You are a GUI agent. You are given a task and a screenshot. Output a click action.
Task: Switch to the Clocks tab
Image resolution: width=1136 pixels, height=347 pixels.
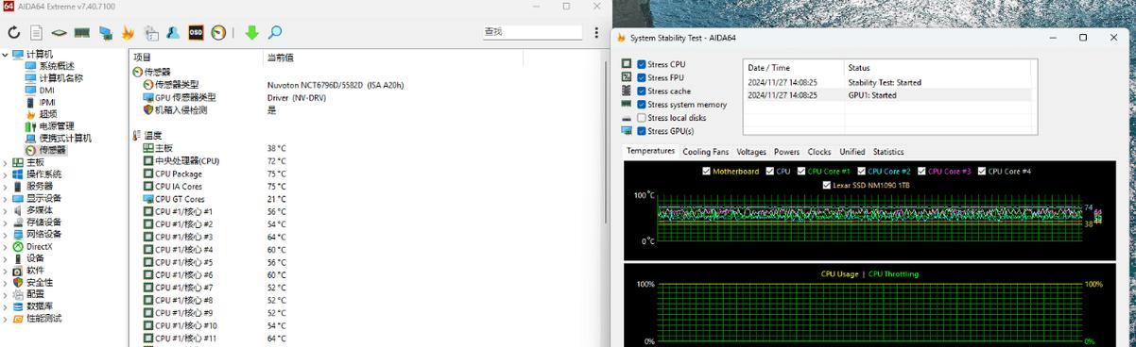coord(819,152)
